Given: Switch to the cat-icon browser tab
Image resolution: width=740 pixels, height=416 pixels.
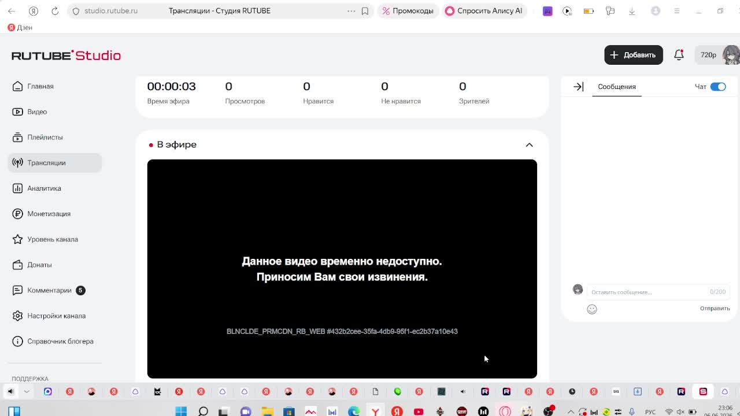Looking at the screenshot, I should click(x=157, y=392).
